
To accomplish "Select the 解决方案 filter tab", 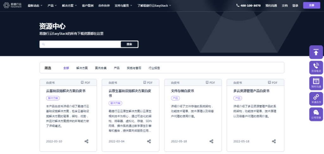I will point(82,68).
